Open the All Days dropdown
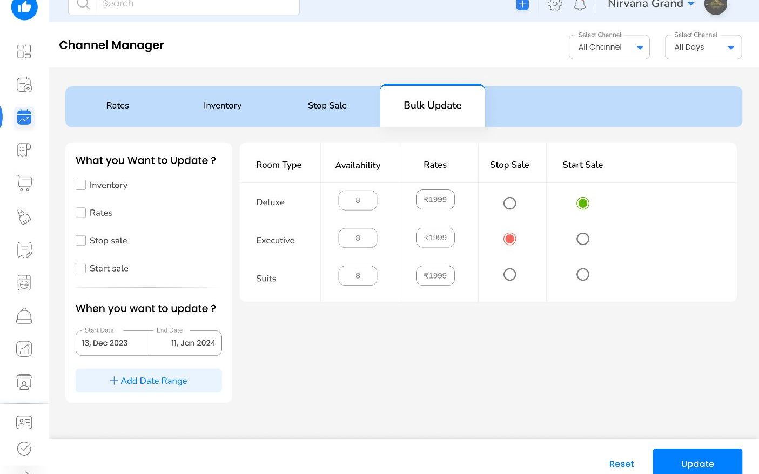759x474 pixels. pos(703,48)
